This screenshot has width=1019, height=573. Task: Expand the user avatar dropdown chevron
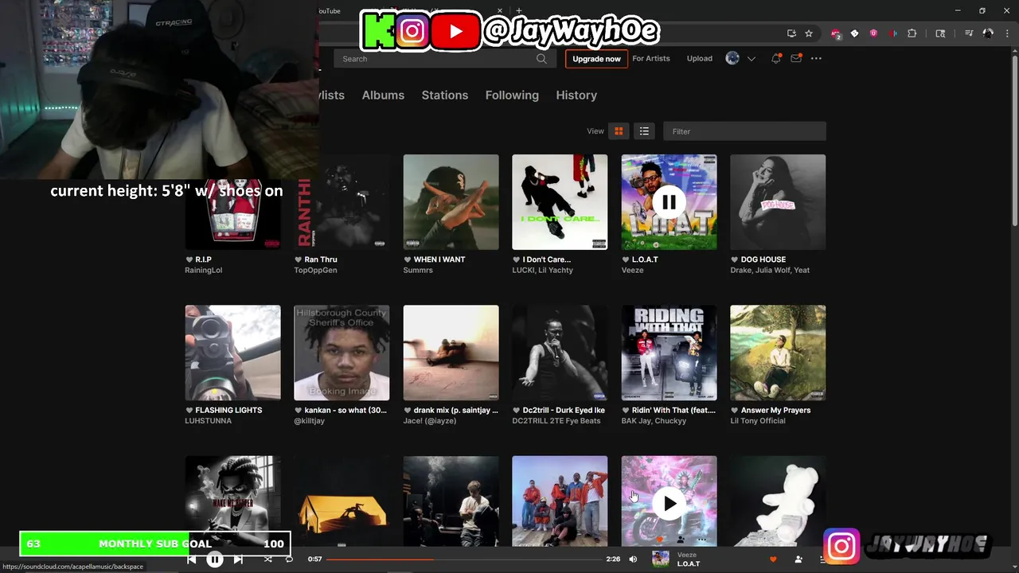751,59
